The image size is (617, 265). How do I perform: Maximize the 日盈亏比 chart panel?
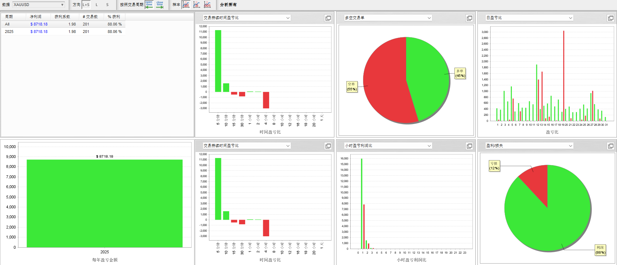(611, 18)
